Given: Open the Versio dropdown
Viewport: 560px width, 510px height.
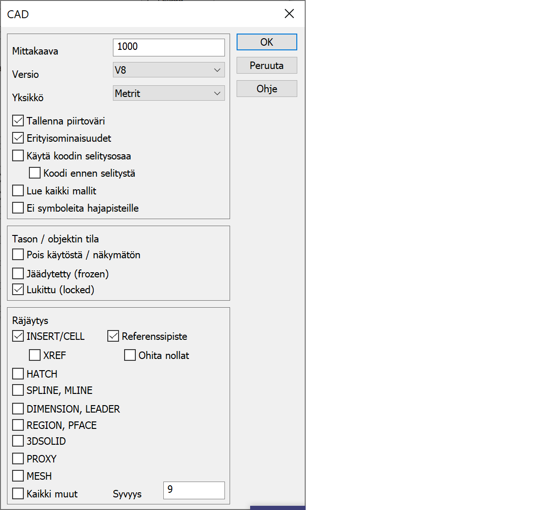Looking at the screenshot, I should 168,70.
